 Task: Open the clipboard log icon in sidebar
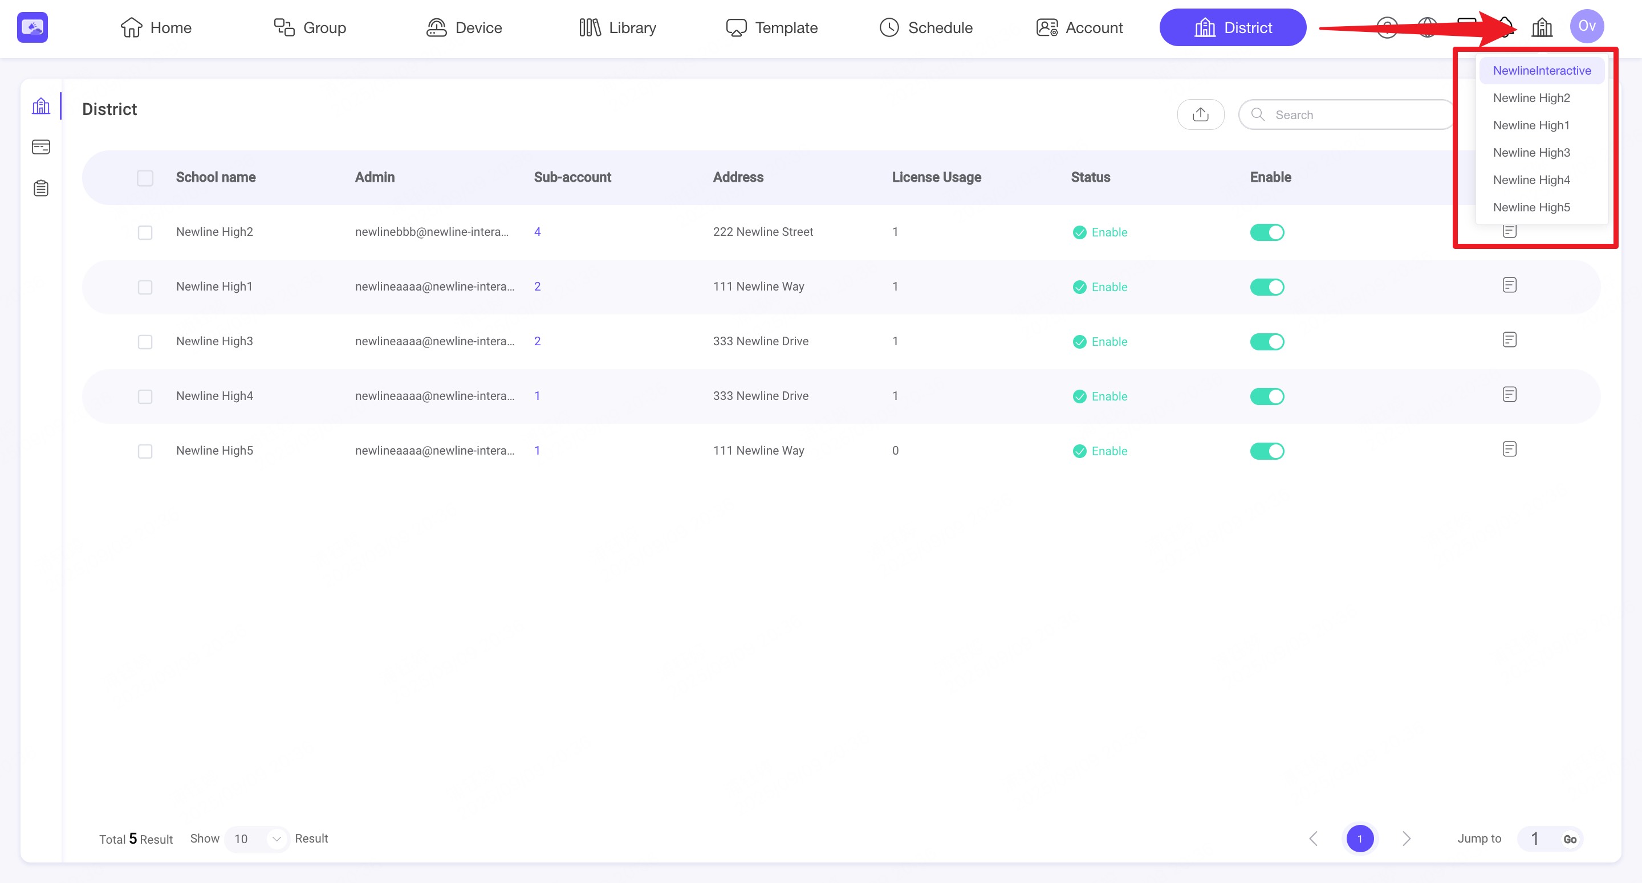[41, 189]
